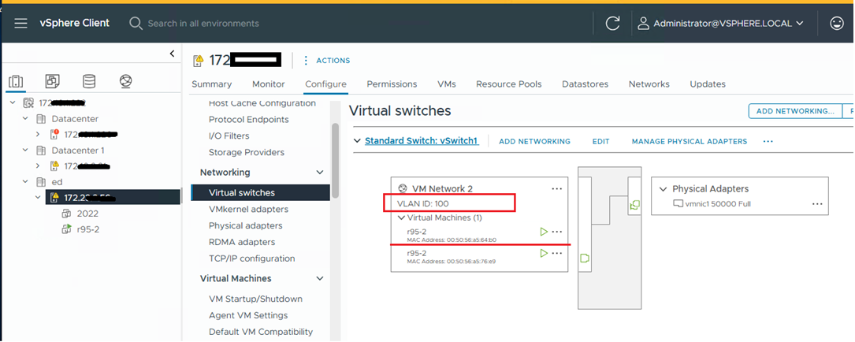Switch to VMs and Templates inventory view
The height and width of the screenshot is (342, 855).
coord(53,81)
